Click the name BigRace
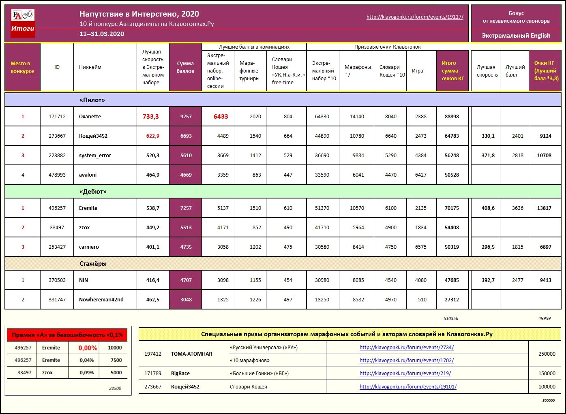This screenshot has width=566, height=414. click(x=180, y=373)
